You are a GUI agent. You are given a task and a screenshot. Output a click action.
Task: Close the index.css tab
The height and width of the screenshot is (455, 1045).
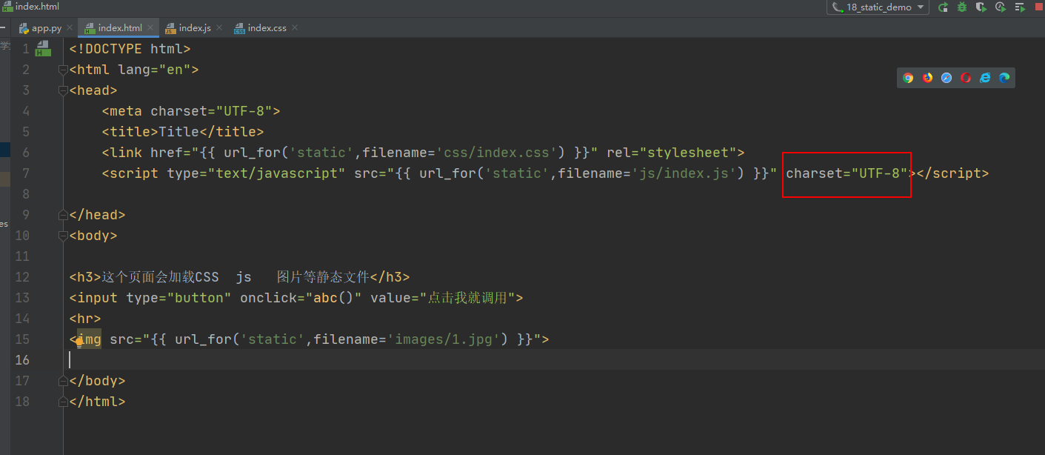click(295, 28)
